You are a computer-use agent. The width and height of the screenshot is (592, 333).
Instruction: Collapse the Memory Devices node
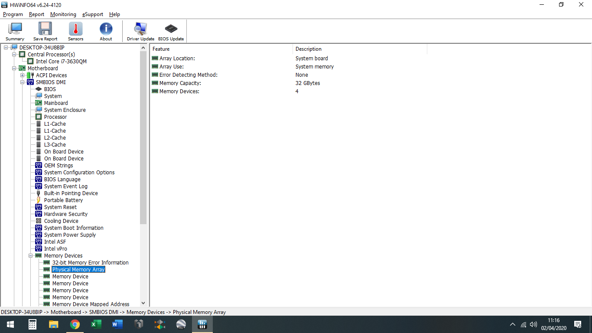(x=30, y=255)
